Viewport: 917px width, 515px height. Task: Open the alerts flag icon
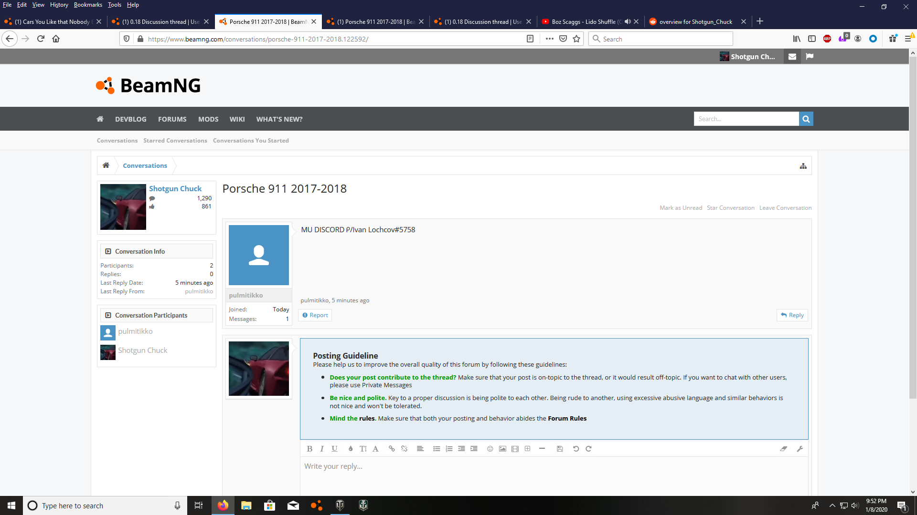(810, 56)
